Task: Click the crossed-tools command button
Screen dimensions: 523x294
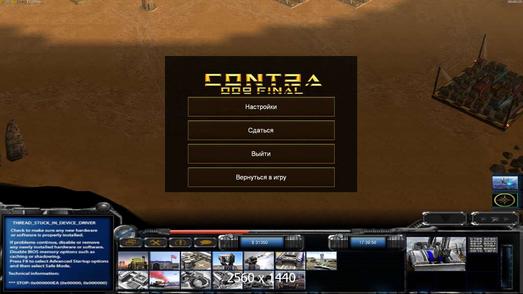Action: pos(156,243)
